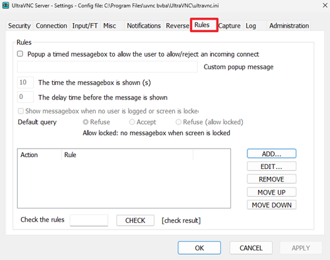The height and width of the screenshot is (260, 330).
Task: Click the CHECK button
Action: tap(135, 220)
